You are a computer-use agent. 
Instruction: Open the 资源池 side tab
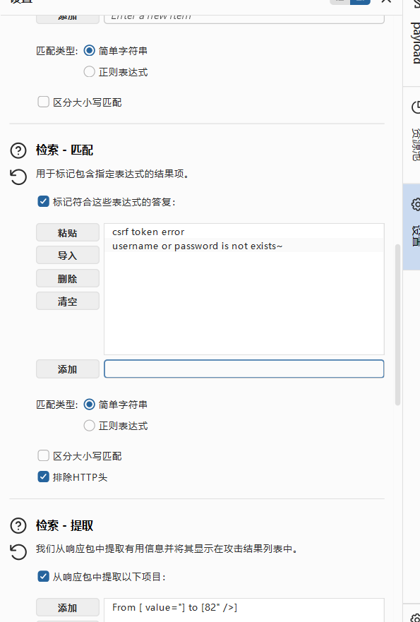click(x=412, y=135)
